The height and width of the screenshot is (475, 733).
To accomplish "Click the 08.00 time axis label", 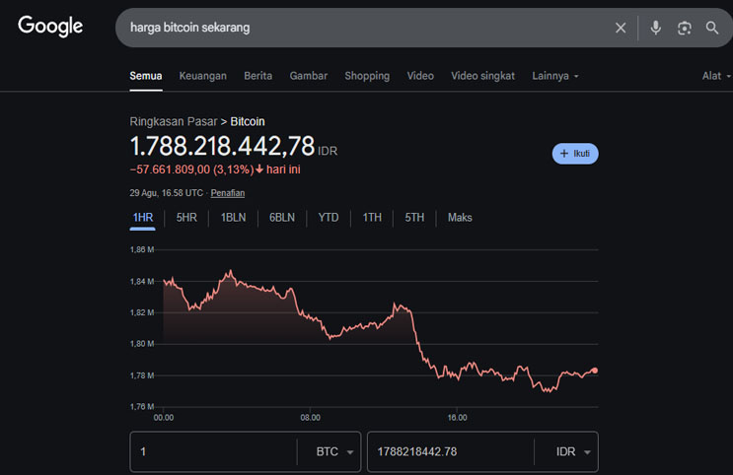I will click(x=311, y=418).
